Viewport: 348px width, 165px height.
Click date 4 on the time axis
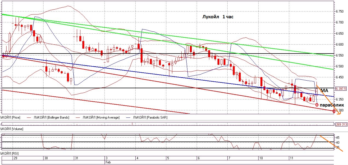point(137,158)
